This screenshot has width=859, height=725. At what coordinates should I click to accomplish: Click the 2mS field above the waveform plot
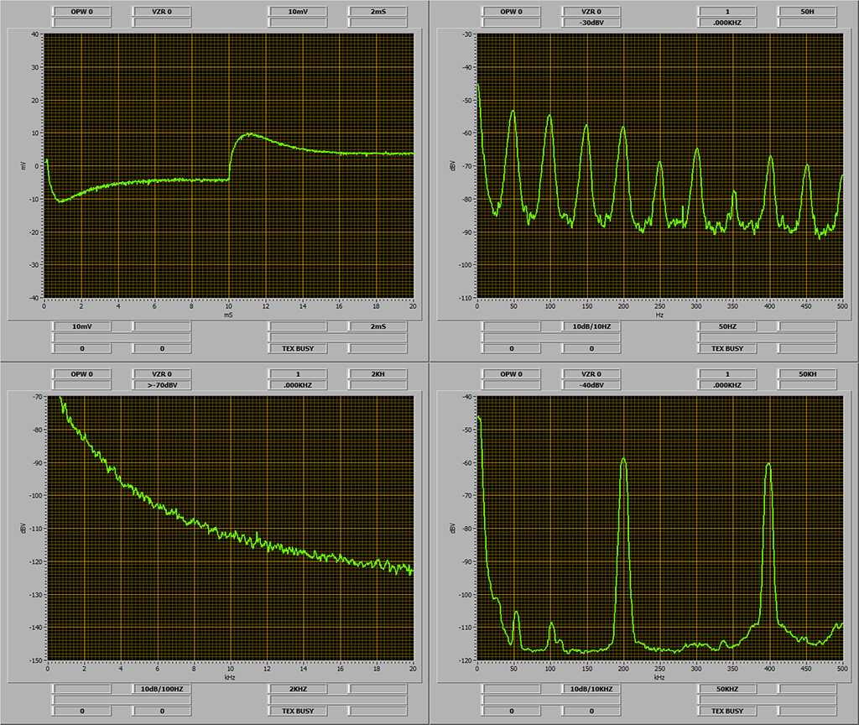coord(377,12)
